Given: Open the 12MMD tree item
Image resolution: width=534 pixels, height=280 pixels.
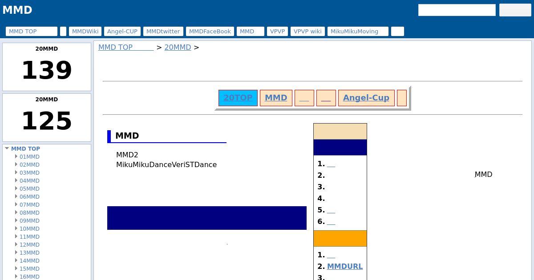Looking at the screenshot, I should (29, 244).
